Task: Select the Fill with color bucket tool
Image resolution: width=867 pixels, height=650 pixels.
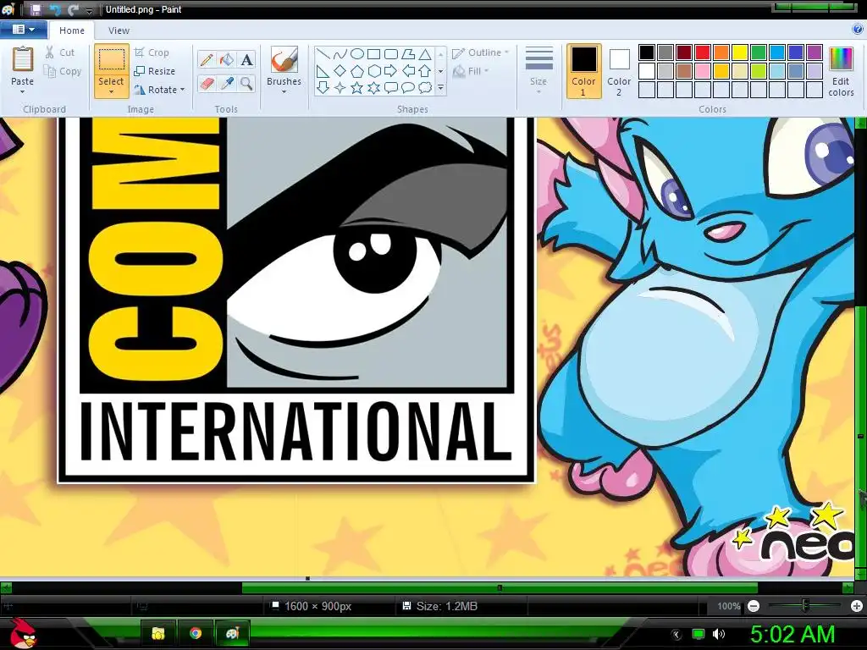Action: click(x=227, y=59)
